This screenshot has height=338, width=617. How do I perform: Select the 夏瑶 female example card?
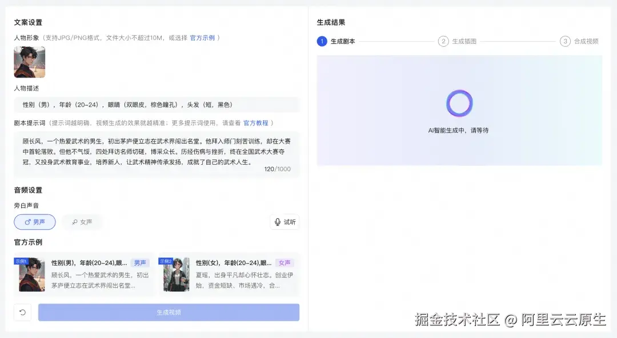[x=229, y=276]
